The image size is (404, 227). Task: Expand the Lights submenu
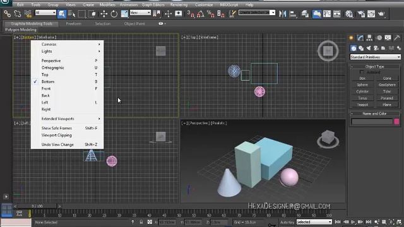click(68, 51)
